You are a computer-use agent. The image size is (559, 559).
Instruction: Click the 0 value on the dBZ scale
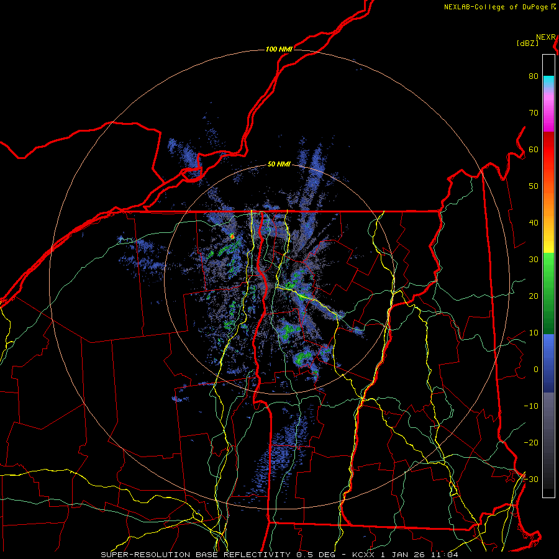click(536, 370)
